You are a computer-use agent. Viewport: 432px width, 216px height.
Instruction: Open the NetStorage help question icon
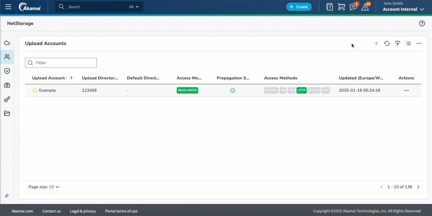pyautogui.click(x=422, y=23)
